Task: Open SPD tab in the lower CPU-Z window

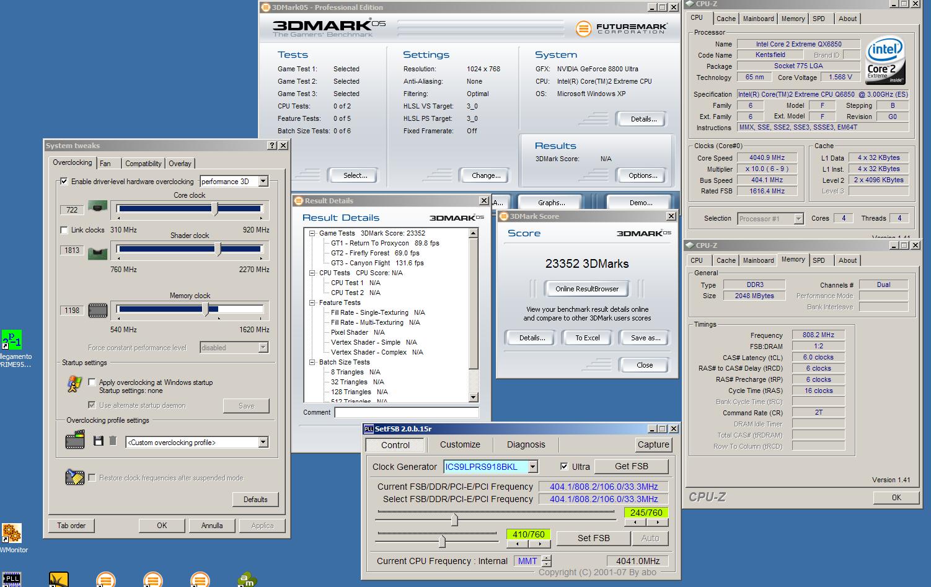Action: pos(819,260)
